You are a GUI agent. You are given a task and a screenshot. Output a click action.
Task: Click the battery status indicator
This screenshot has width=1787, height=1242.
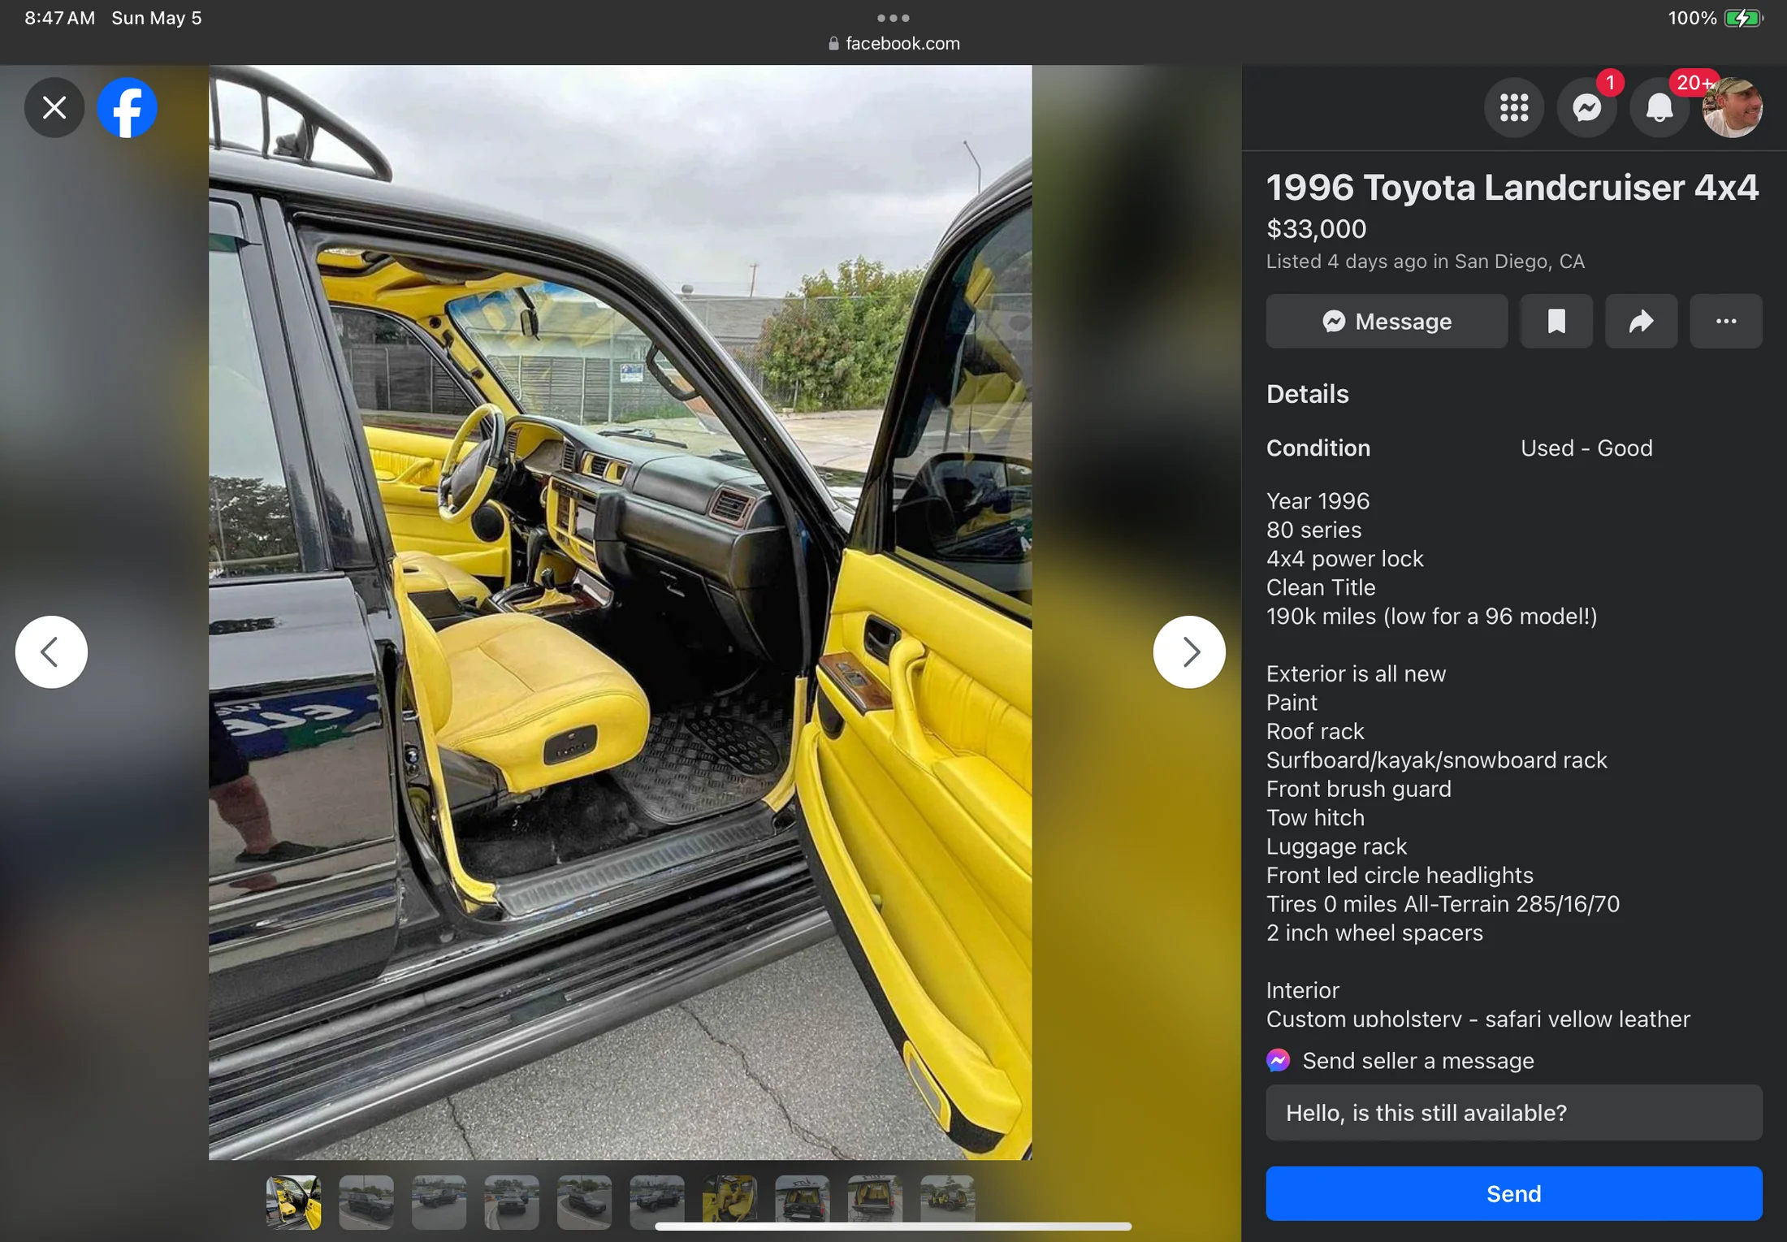point(1743,18)
